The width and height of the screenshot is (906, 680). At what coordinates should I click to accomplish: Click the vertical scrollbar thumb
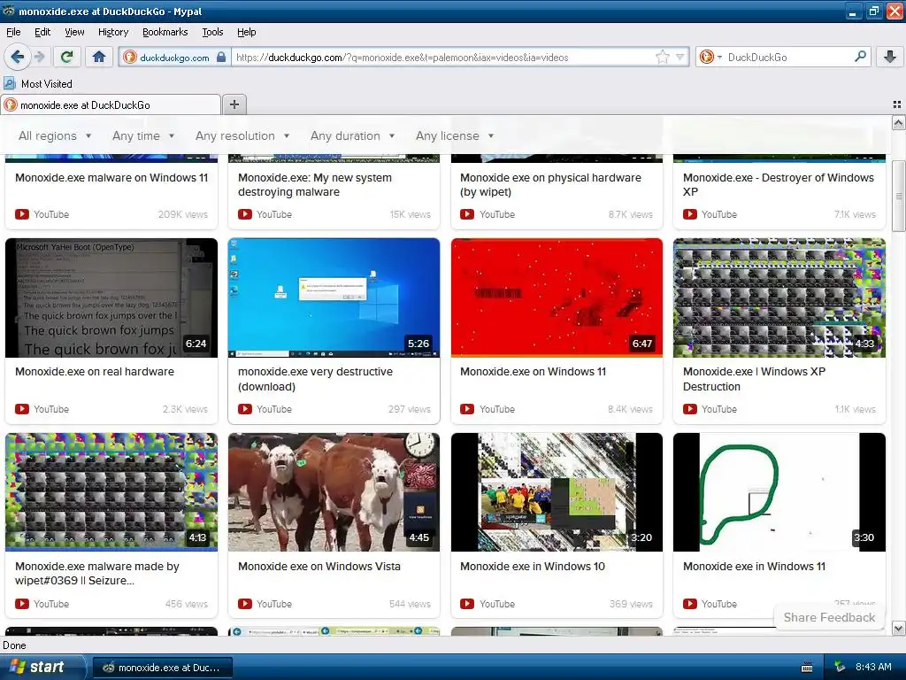tap(898, 196)
